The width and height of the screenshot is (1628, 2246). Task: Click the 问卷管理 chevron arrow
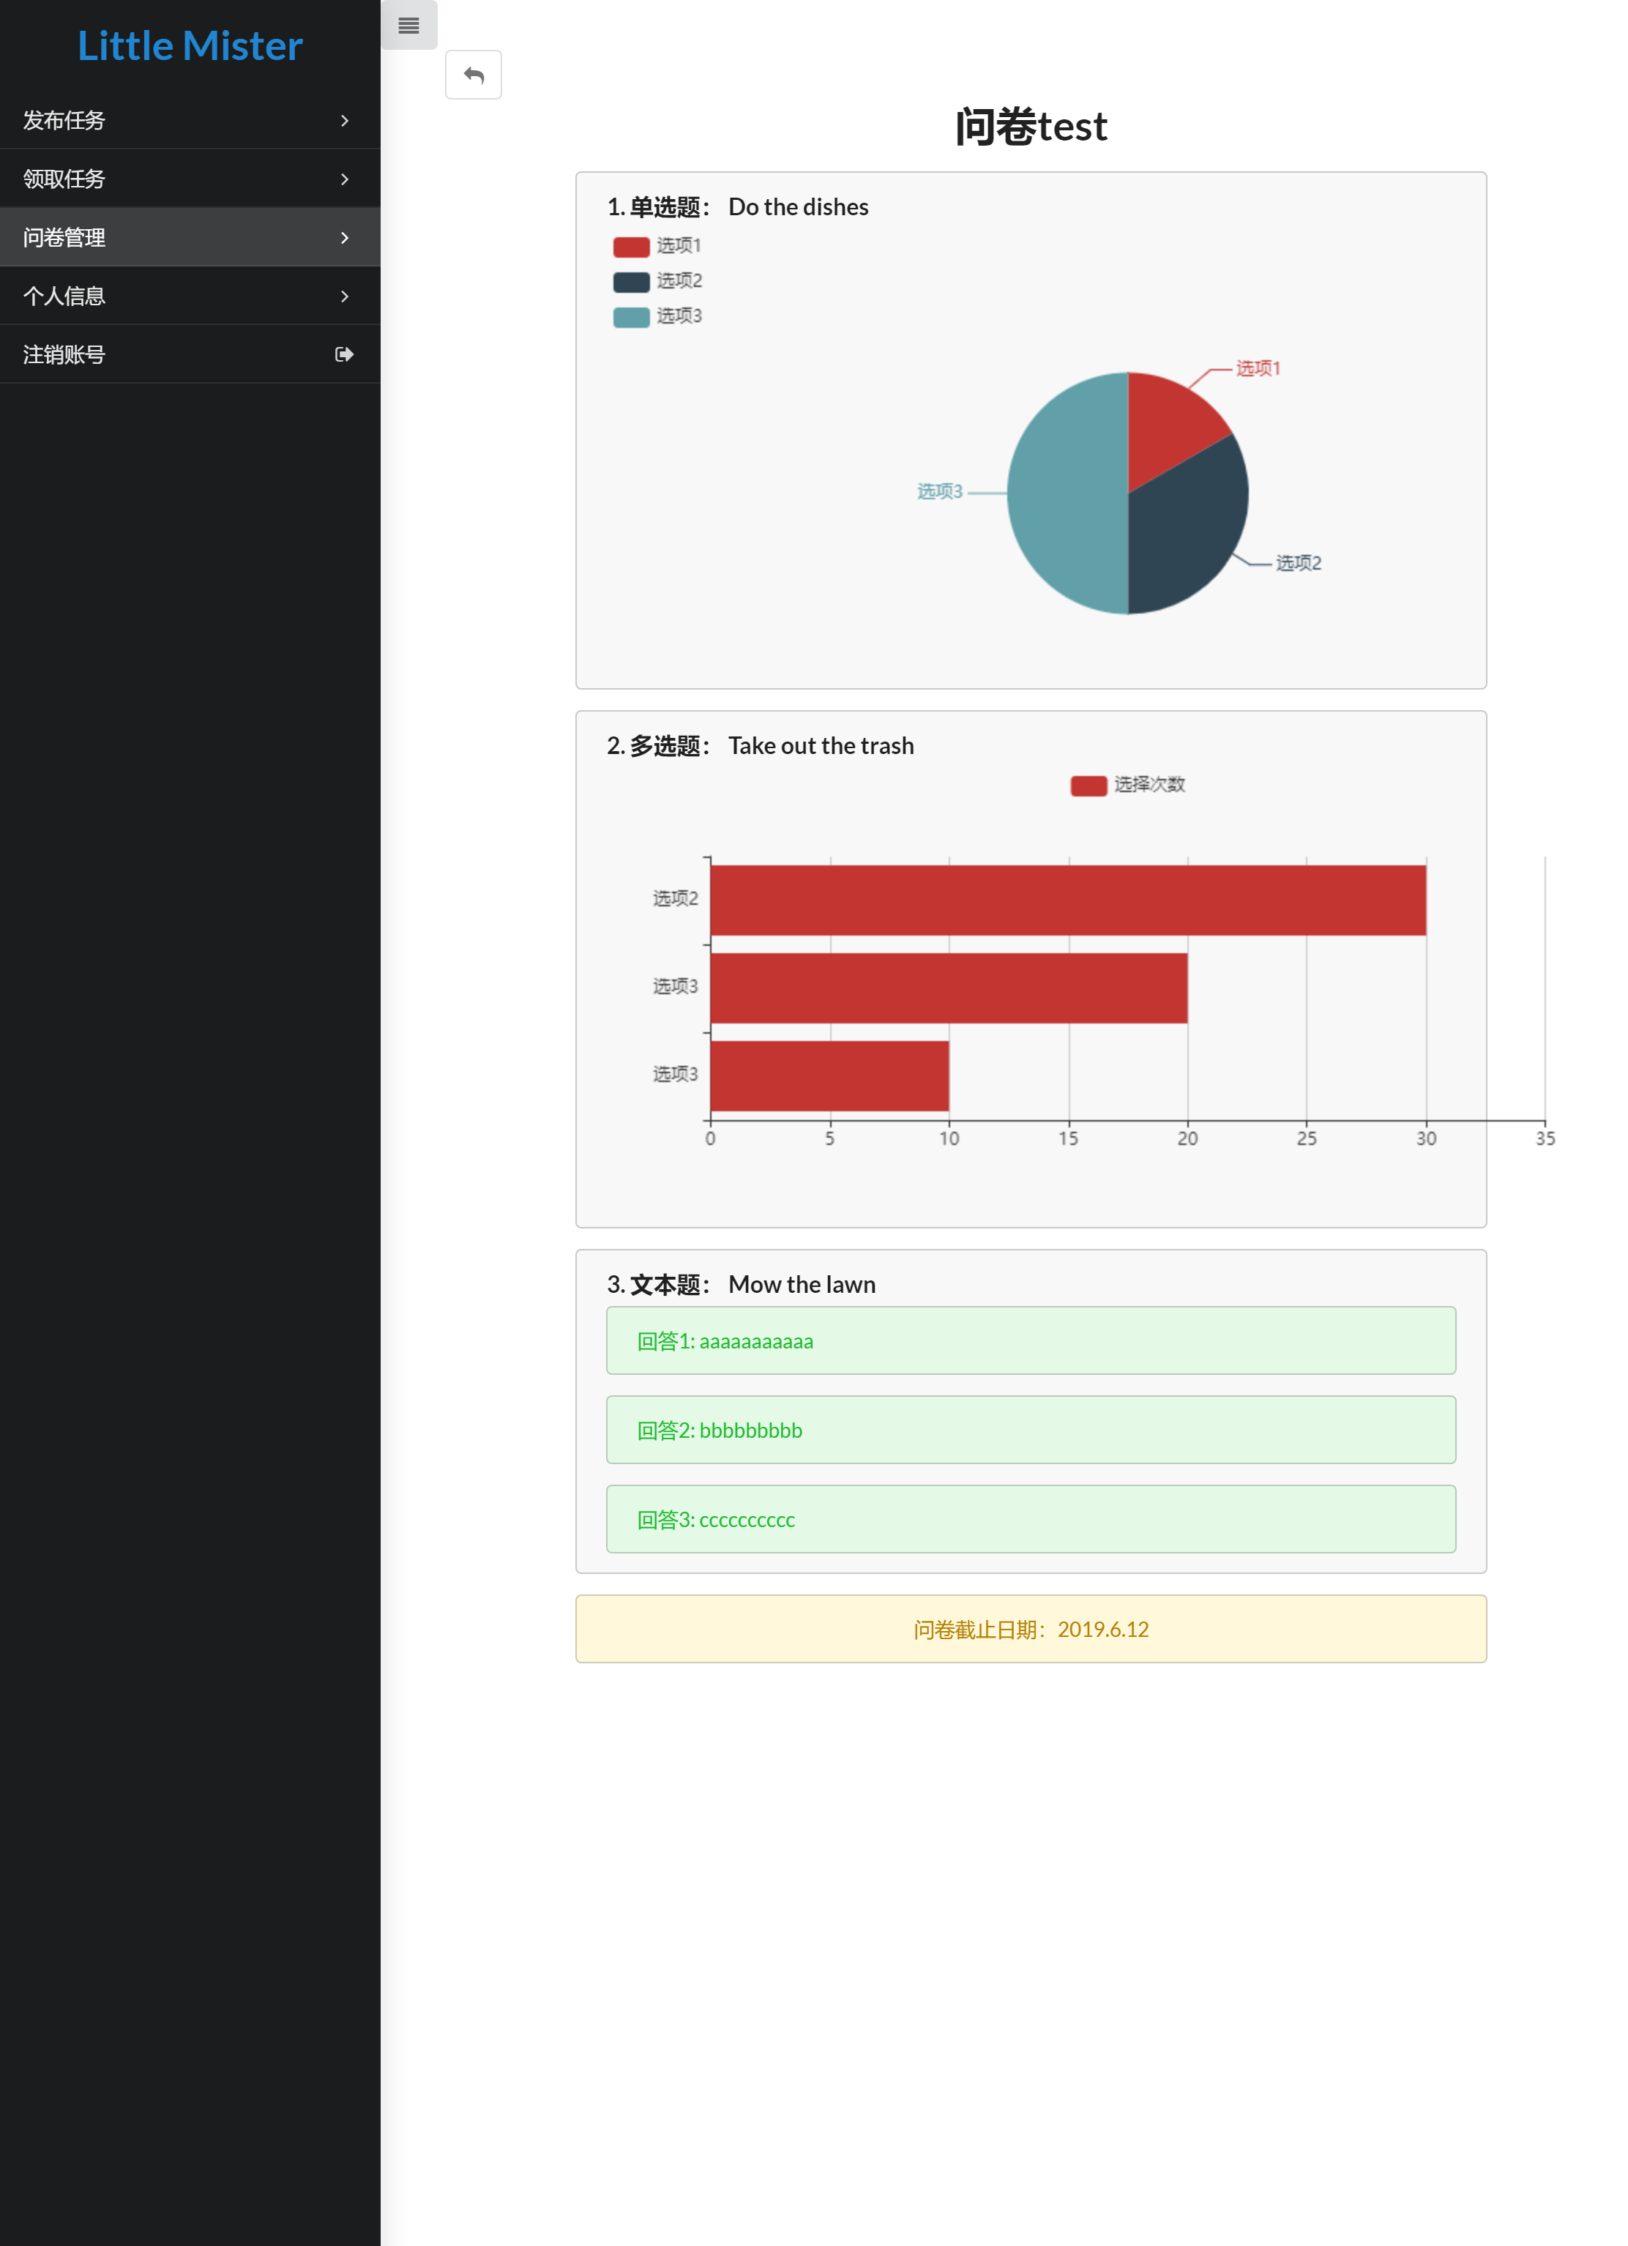343,238
